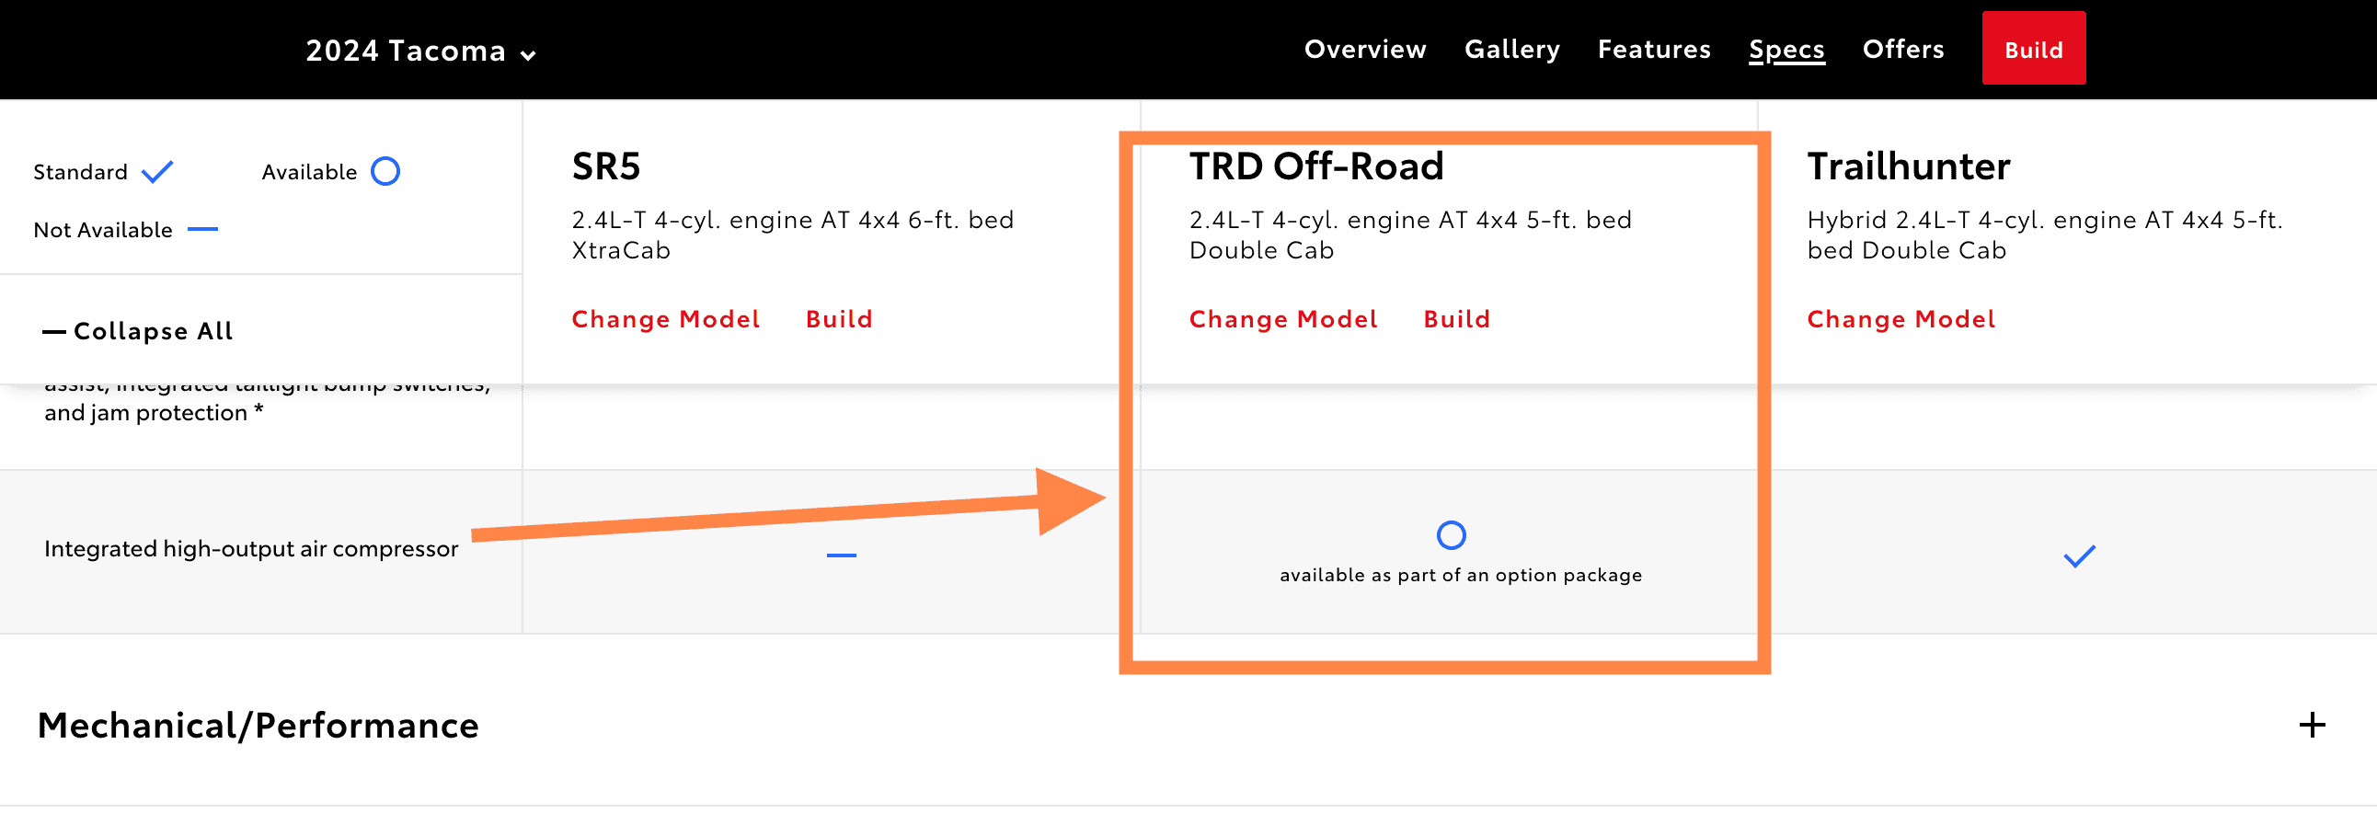
Task: Collapse all spec sections
Action: coord(138,330)
